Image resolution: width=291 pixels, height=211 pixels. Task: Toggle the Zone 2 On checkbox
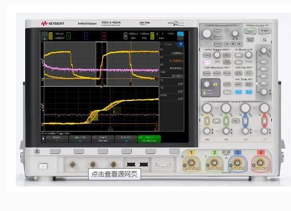pyautogui.click(x=126, y=139)
